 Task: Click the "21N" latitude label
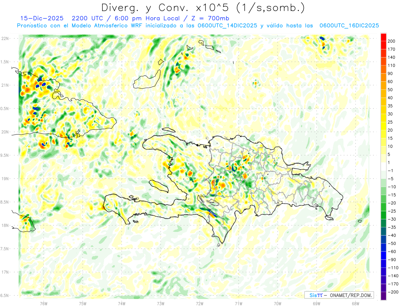click(5, 85)
